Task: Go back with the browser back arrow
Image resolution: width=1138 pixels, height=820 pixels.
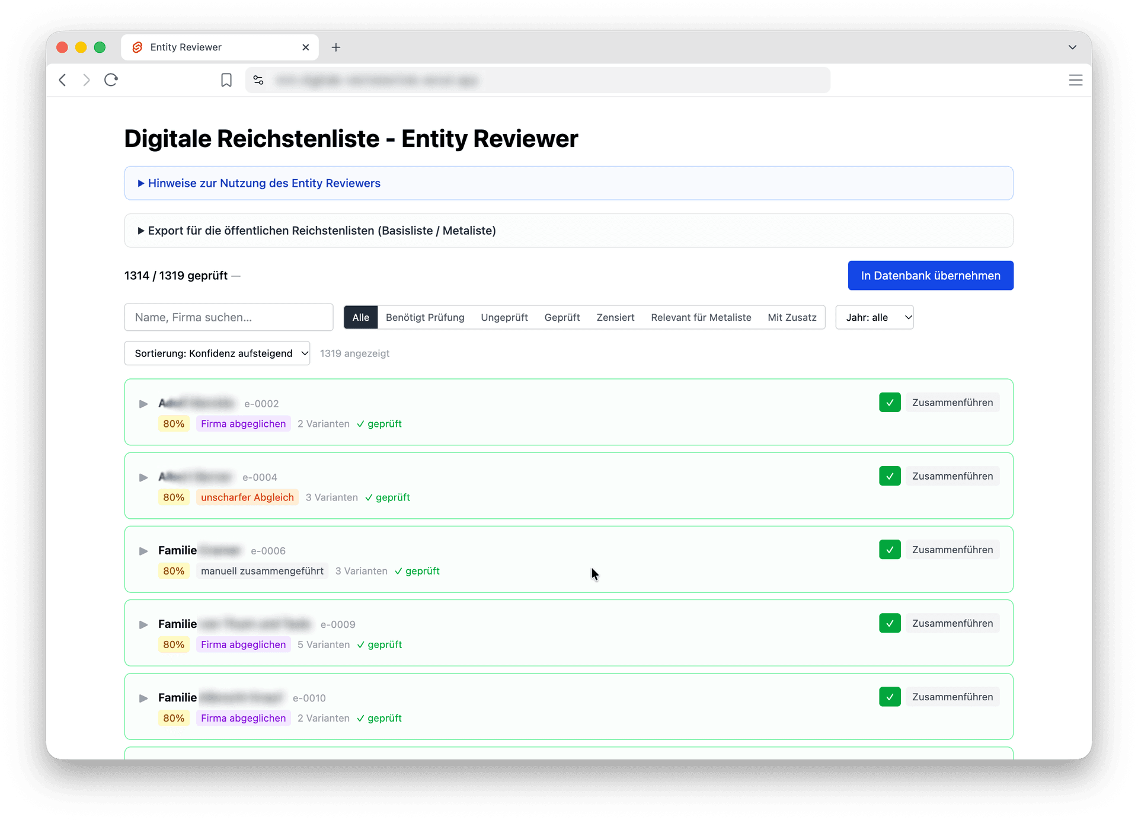Action: point(62,80)
